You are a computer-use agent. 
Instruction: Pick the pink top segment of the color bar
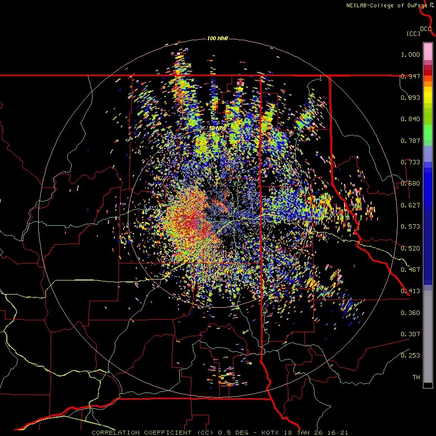[x=428, y=51]
